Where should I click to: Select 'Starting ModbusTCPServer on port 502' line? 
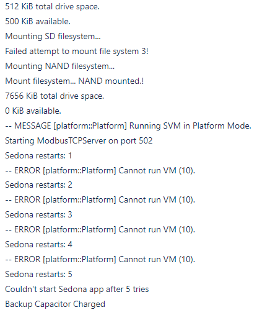[79, 141]
